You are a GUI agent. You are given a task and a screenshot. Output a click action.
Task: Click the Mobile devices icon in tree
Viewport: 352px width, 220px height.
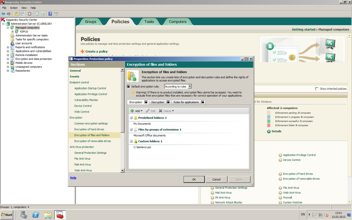pos(12,63)
